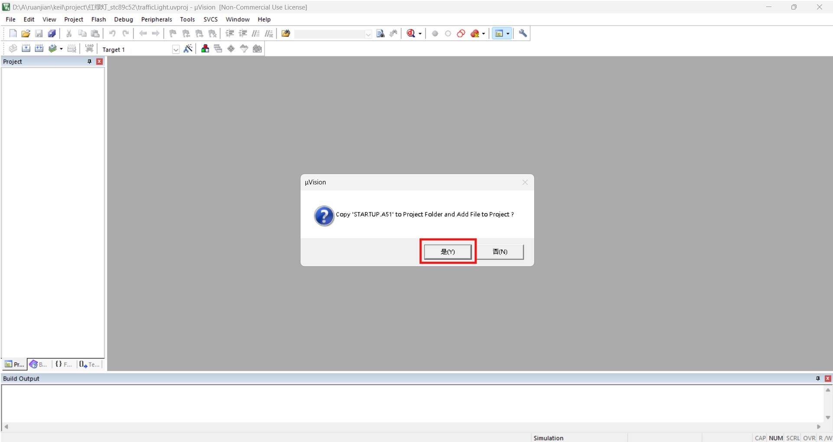Click the Enable/Disable Breakpoint circle icon
Screen dimensions: 833x442
click(x=448, y=33)
